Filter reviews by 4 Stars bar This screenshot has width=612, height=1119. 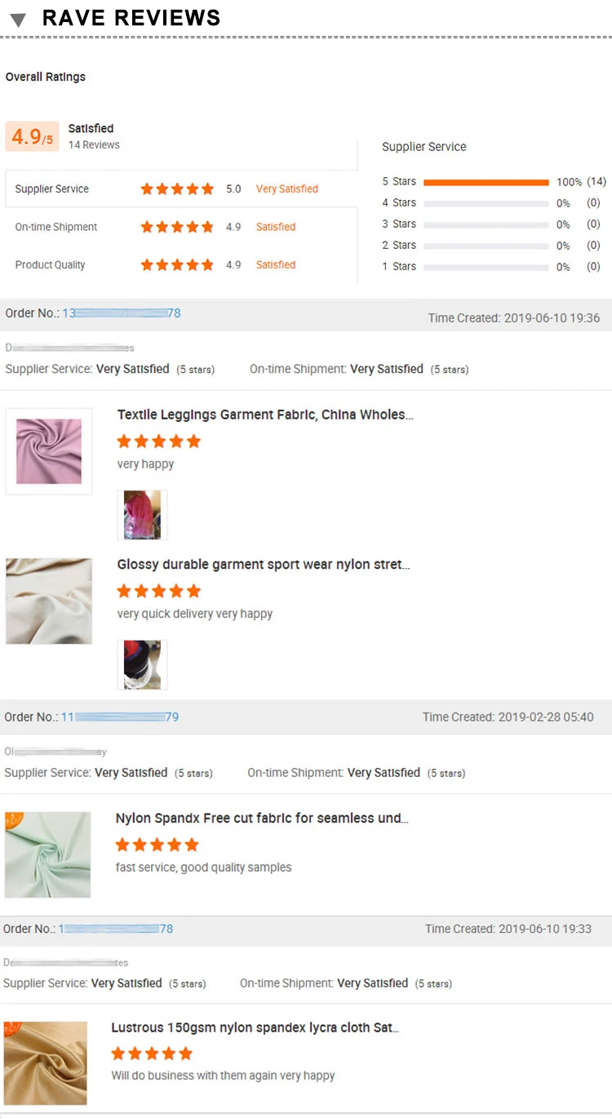tap(486, 203)
